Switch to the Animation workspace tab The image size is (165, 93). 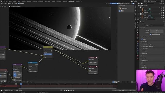point(59,1)
